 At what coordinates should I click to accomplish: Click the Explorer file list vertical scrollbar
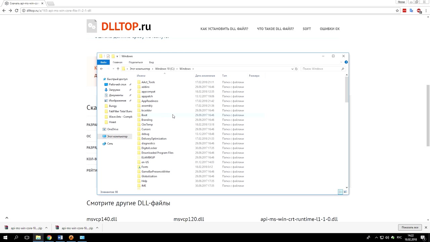pyautogui.click(x=347, y=90)
